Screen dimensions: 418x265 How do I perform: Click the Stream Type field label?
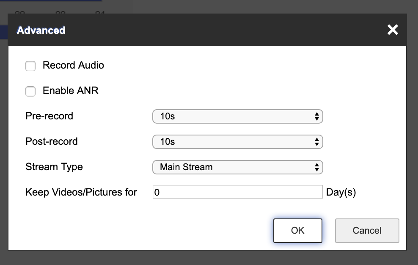tap(54, 167)
